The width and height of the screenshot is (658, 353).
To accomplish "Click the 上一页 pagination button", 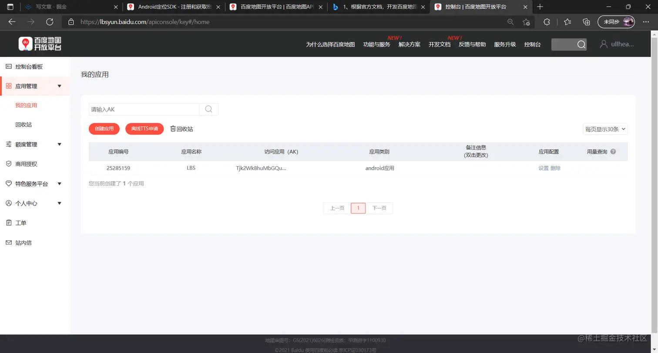I will [337, 208].
